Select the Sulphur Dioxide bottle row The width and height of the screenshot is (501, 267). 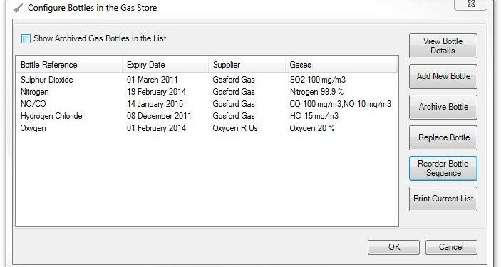click(207, 80)
